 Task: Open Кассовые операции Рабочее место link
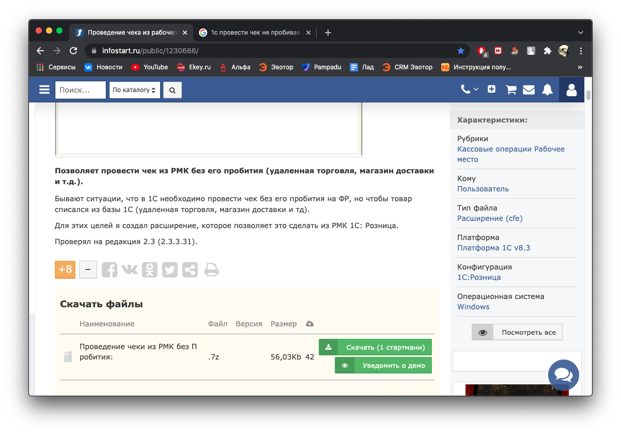click(x=511, y=154)
